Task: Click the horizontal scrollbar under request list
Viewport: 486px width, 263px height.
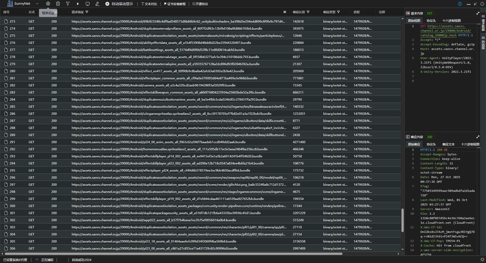Action: [173, 254]
